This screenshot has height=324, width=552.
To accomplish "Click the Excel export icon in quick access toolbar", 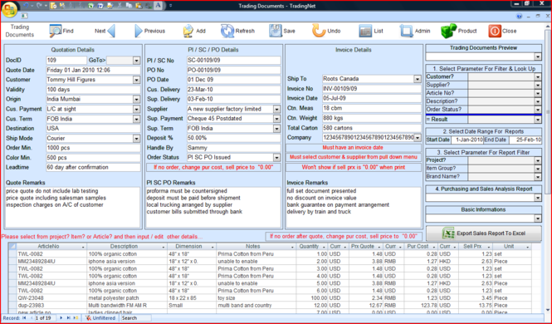I will point(90,6).
